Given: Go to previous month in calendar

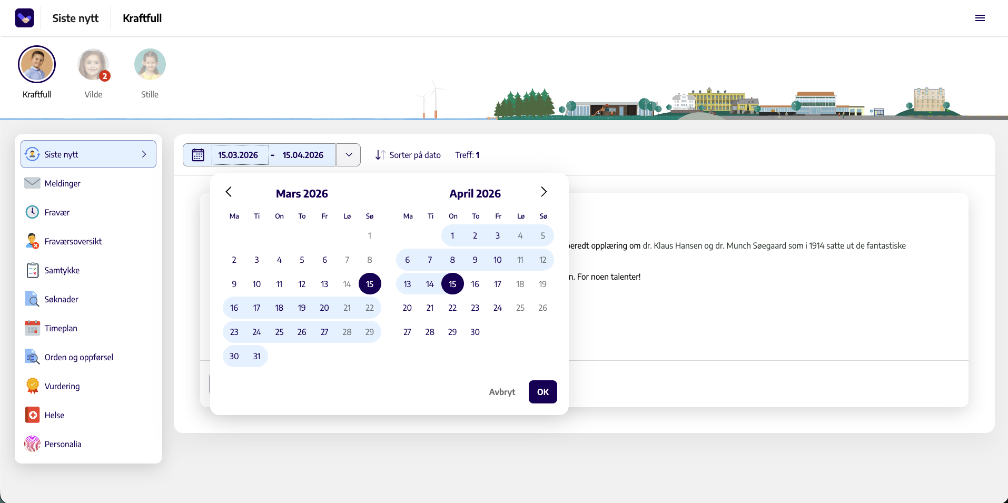Looking at the screenshot, I should [x=229, y=192].
